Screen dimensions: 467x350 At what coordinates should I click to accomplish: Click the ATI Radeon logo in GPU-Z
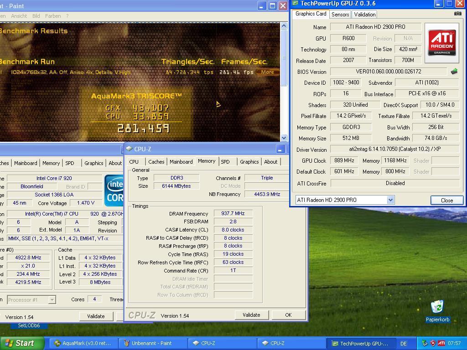(x=442, y=43)
